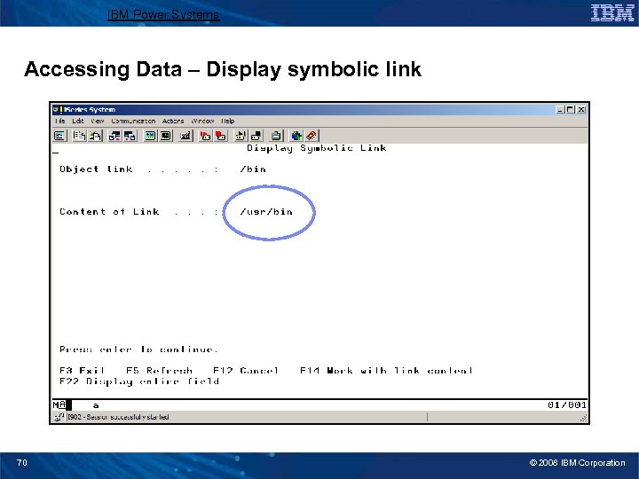The width and height of the screenshot is (639, 479).
Task: Click the Content of Link field label
Action: 109,212
